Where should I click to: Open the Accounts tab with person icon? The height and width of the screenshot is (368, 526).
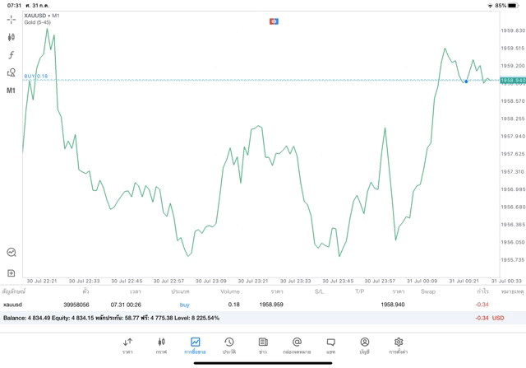point(364,345)
